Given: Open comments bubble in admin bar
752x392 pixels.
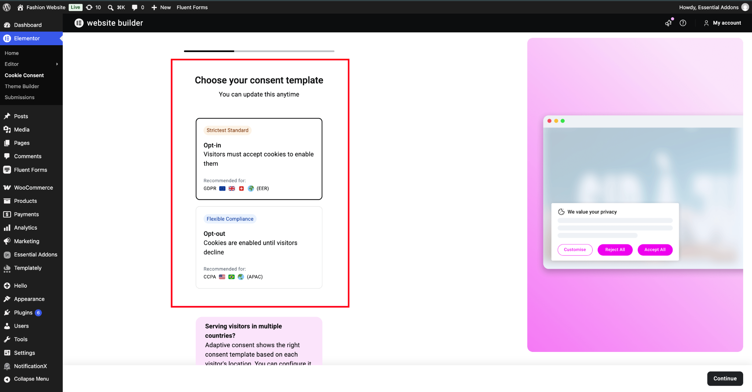Looking at the screenshot, I should pos(138,7).
